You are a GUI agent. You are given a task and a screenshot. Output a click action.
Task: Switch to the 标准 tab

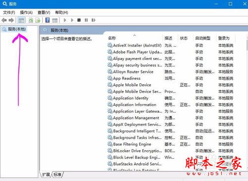click(x=58, y=175)
